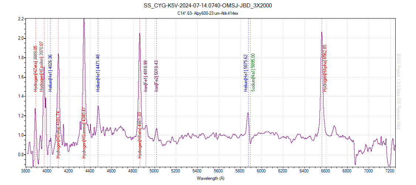Select the HEpsilon 3970.07 line label
Screen dimensions: 416x185
coord(42,67)
